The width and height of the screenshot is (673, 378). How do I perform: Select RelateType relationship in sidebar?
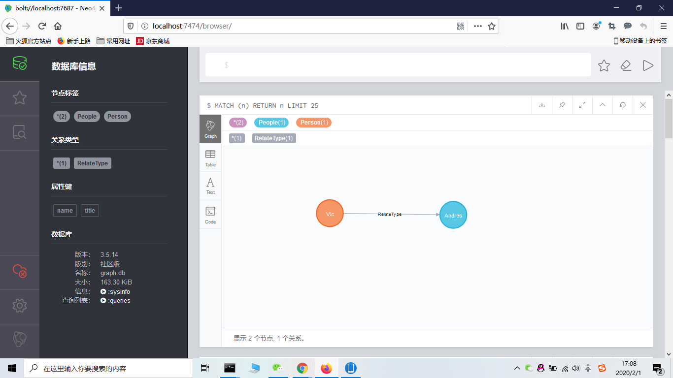point(93,163)
